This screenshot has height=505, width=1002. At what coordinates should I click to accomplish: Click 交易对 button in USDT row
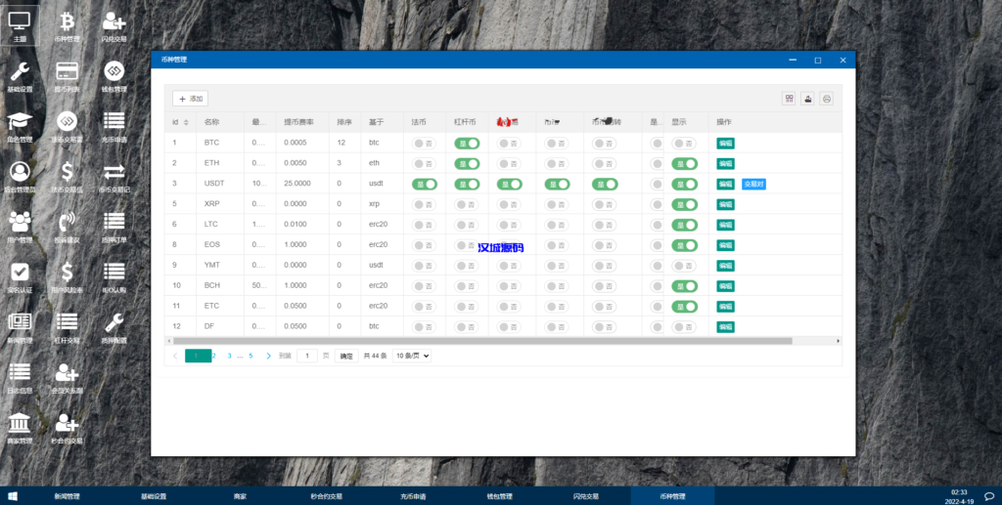753,184
